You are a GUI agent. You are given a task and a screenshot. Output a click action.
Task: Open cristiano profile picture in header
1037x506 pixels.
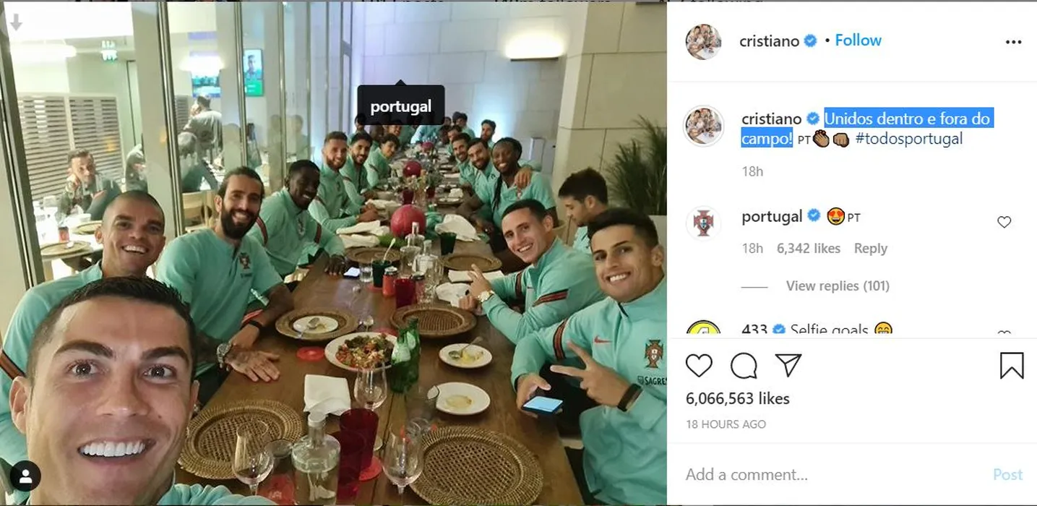[x=703, y=41]
